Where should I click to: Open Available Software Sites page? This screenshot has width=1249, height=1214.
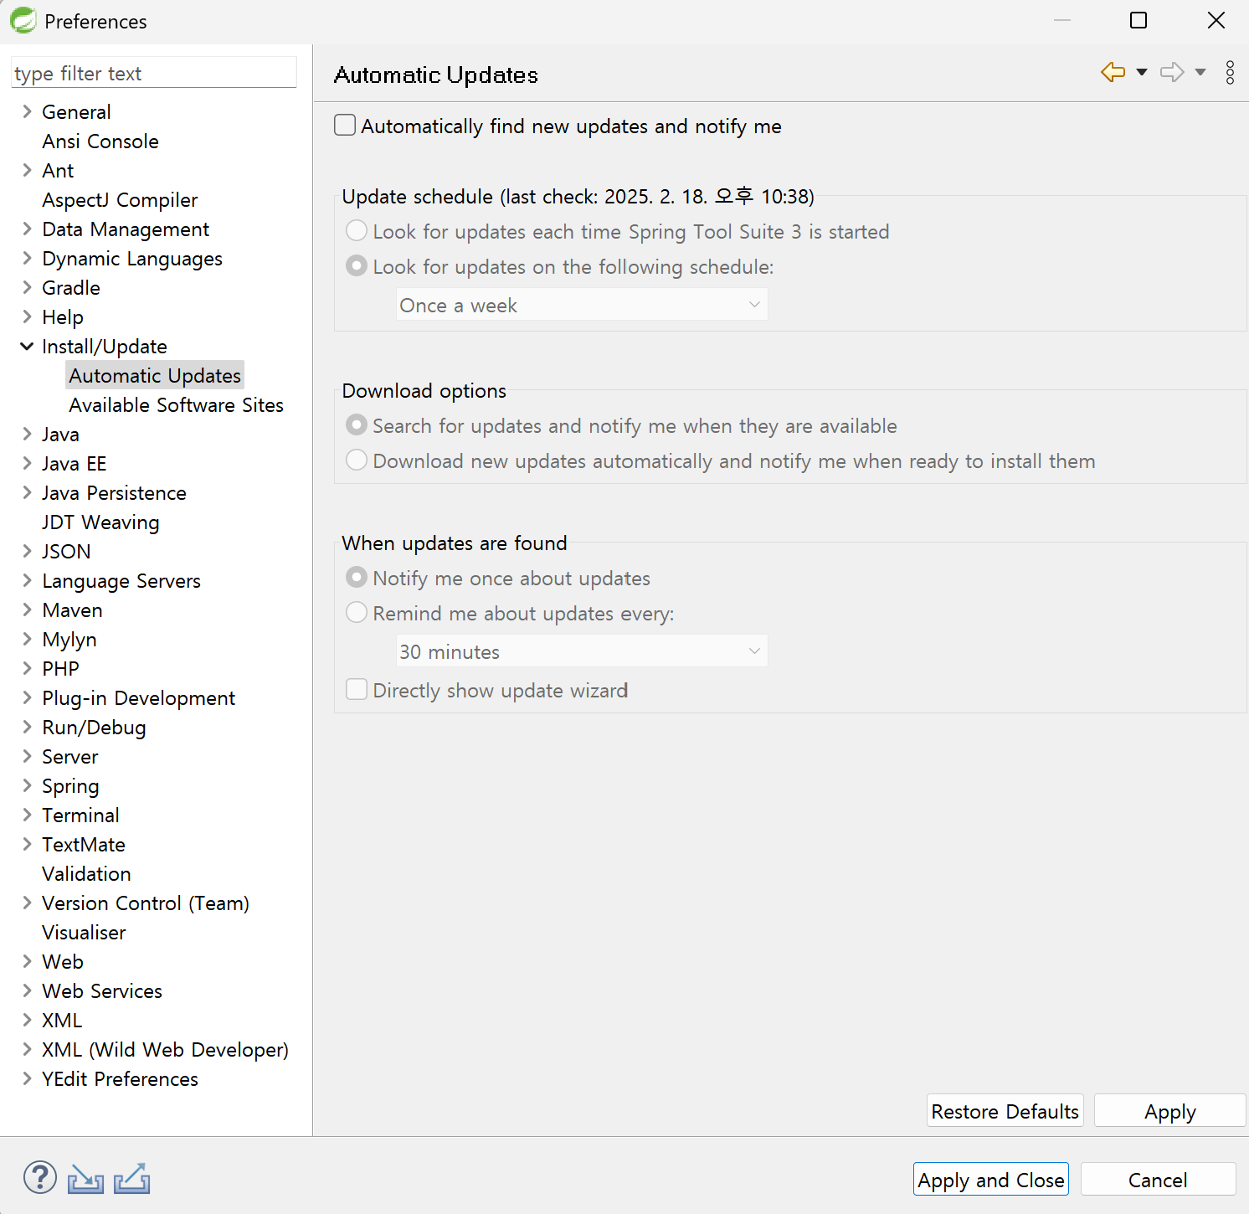click(x=176, y=404)
